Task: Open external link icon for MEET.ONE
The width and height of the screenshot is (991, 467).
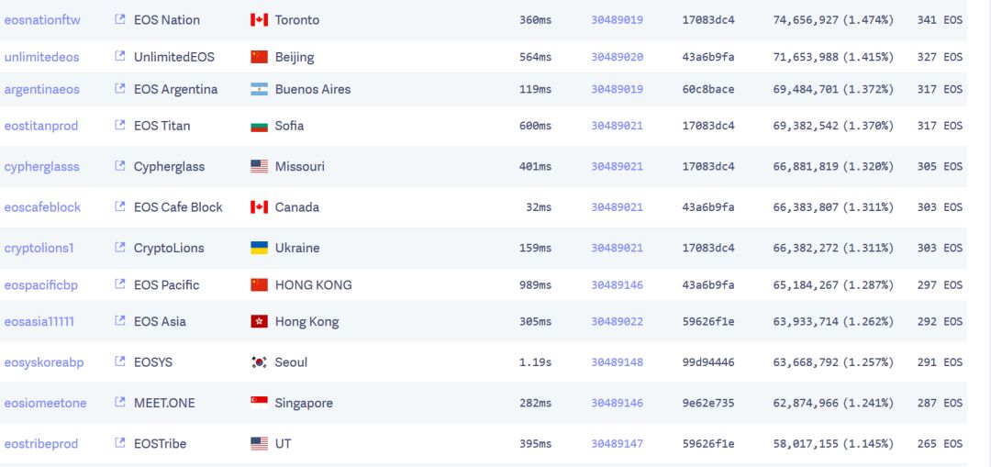Action: click(x=119, y=402)
